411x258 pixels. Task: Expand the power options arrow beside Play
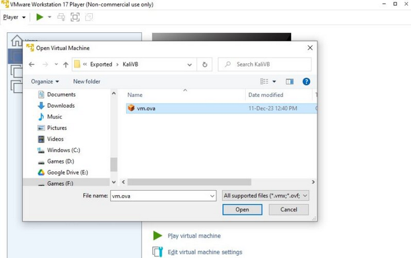tap(50, 17)
